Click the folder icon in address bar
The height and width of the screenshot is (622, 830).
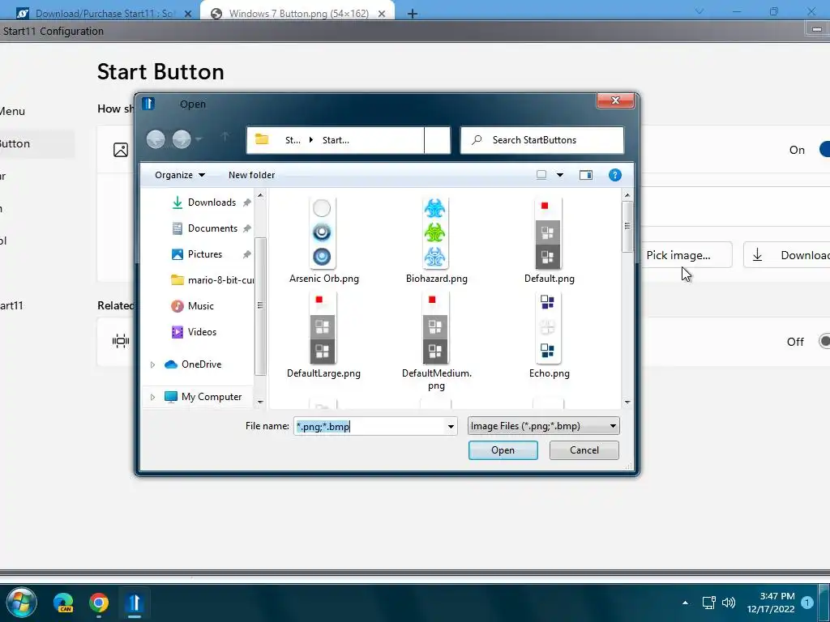click(x=262, y=139)
